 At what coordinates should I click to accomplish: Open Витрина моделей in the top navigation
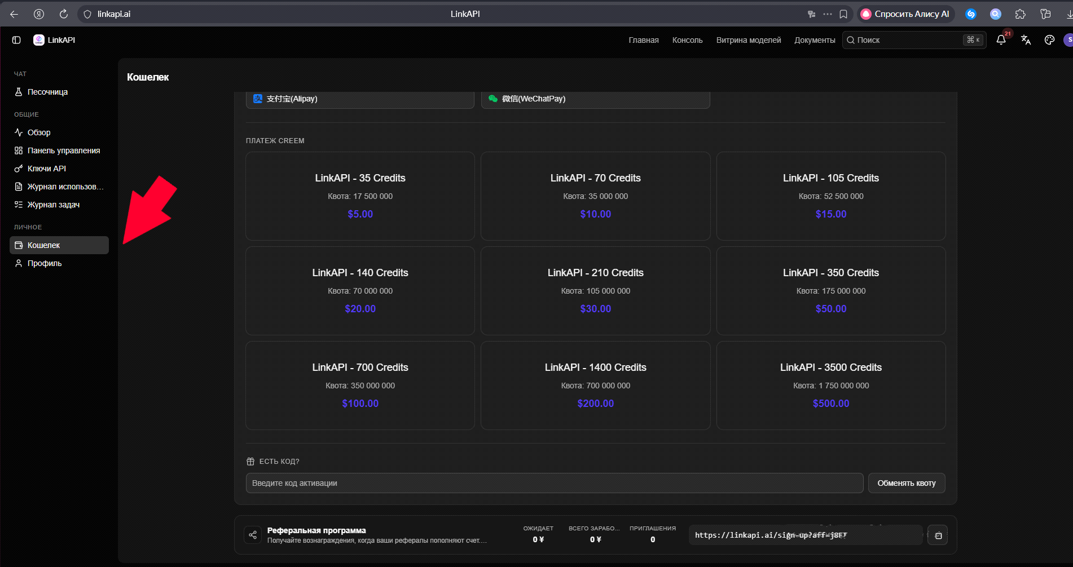click(749, 40)
